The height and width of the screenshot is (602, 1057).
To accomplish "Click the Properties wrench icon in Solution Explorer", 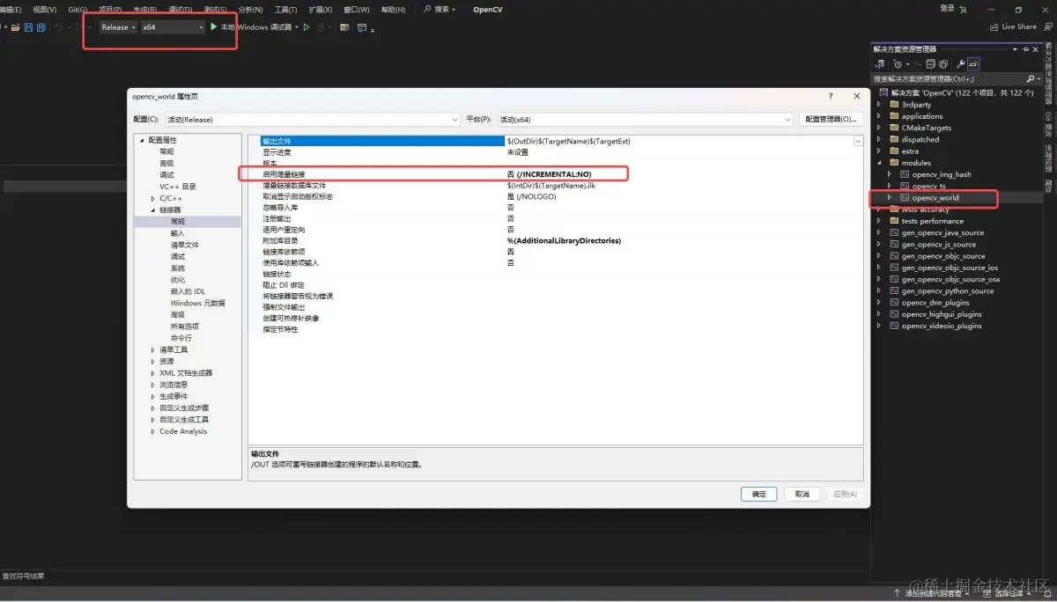I will 960,63.
